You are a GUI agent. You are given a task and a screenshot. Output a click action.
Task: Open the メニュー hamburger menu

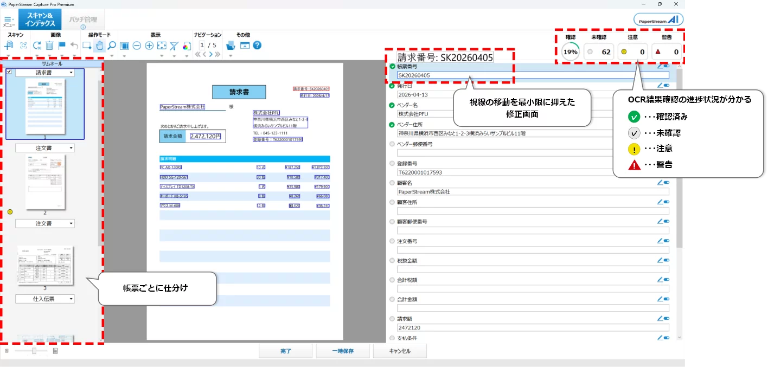(9, 20)
